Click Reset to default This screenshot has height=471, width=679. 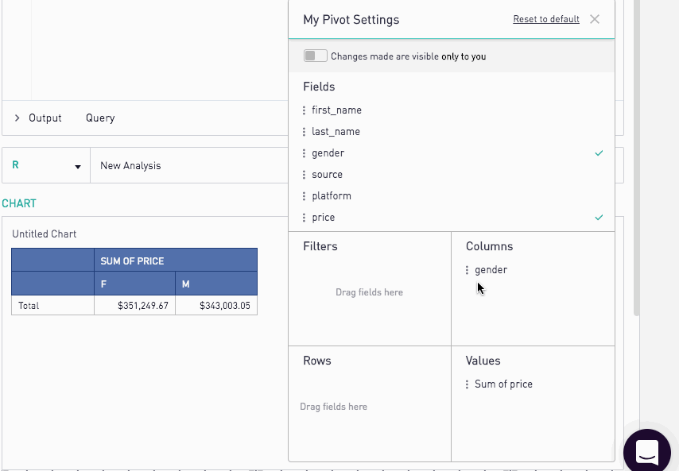pos(545,19)
